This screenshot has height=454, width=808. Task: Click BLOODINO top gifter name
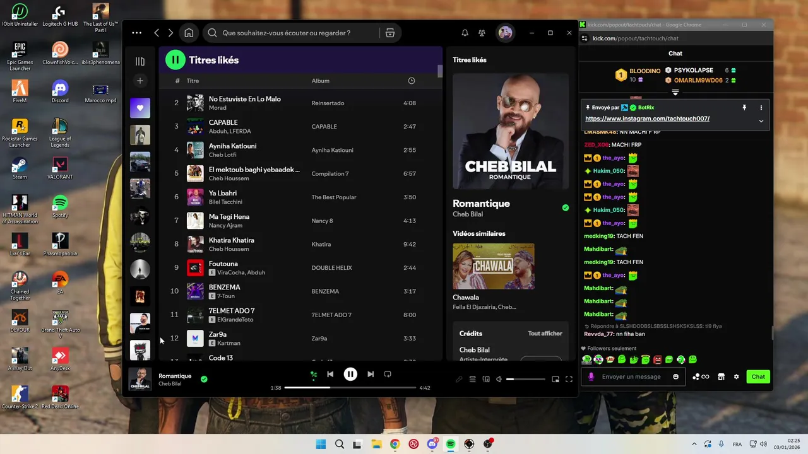645,71
